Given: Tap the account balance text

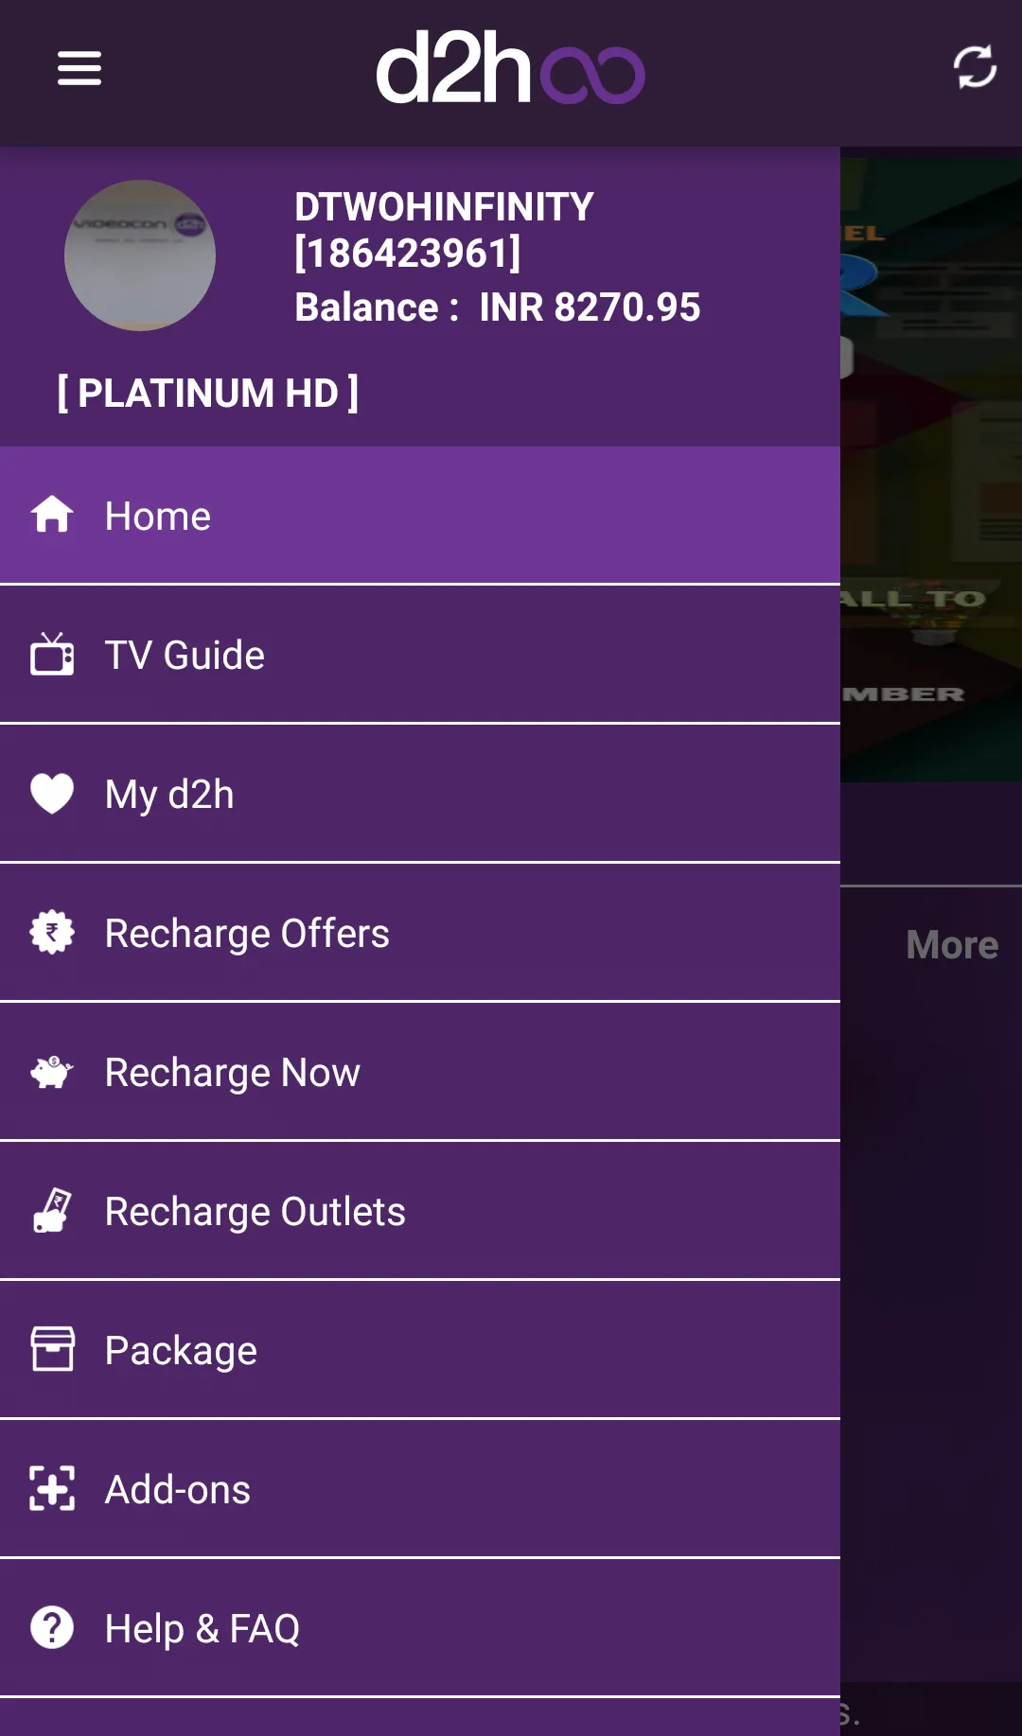Looking at the screenshot, I should click(497, 307).
